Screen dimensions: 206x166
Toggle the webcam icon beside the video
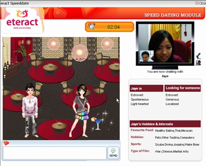[198, 63]
